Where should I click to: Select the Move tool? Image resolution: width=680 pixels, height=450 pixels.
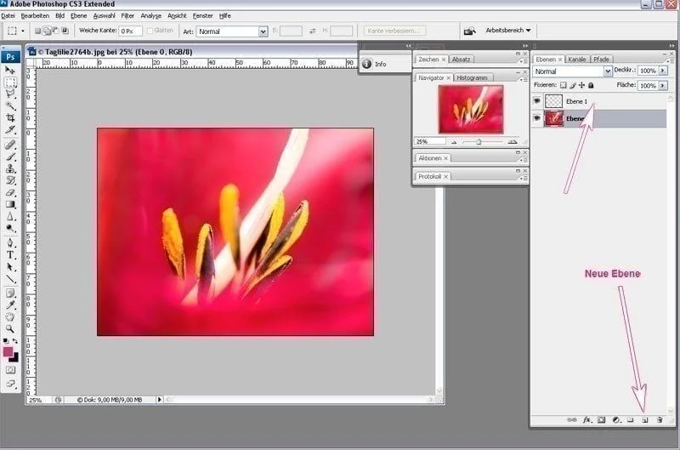(10, 70)
